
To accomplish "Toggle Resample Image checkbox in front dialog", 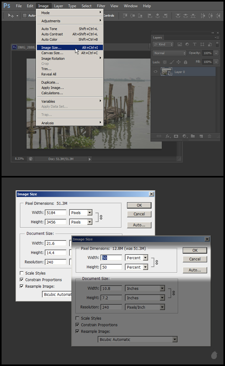I will pos(77,331).
